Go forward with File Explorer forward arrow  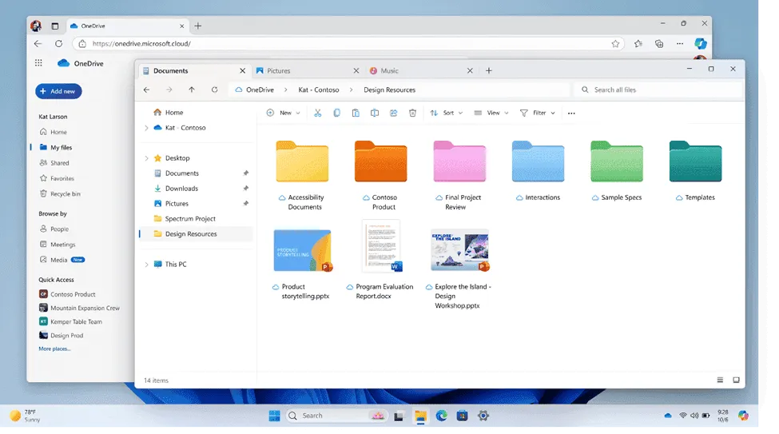coord(169,90)
